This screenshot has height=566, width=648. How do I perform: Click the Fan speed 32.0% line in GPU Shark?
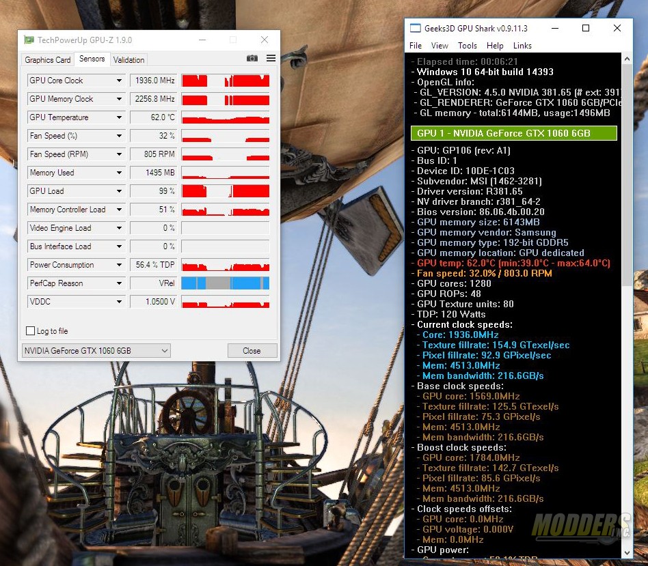pos(482,273)
